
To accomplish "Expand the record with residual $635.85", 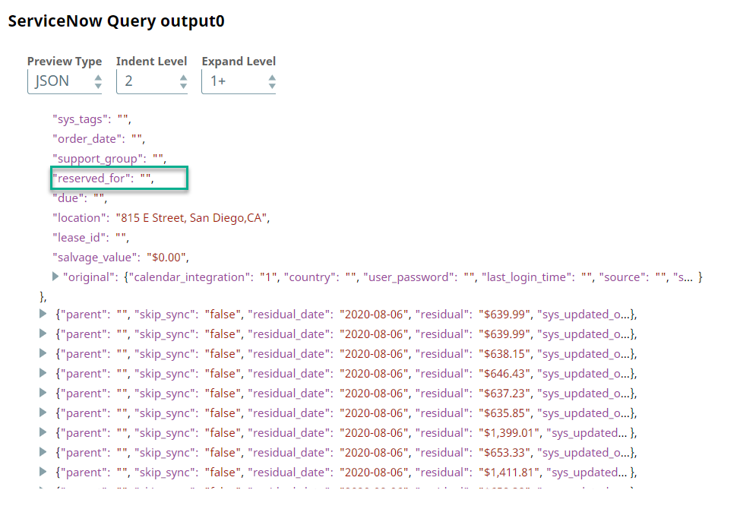I will 43,413.
